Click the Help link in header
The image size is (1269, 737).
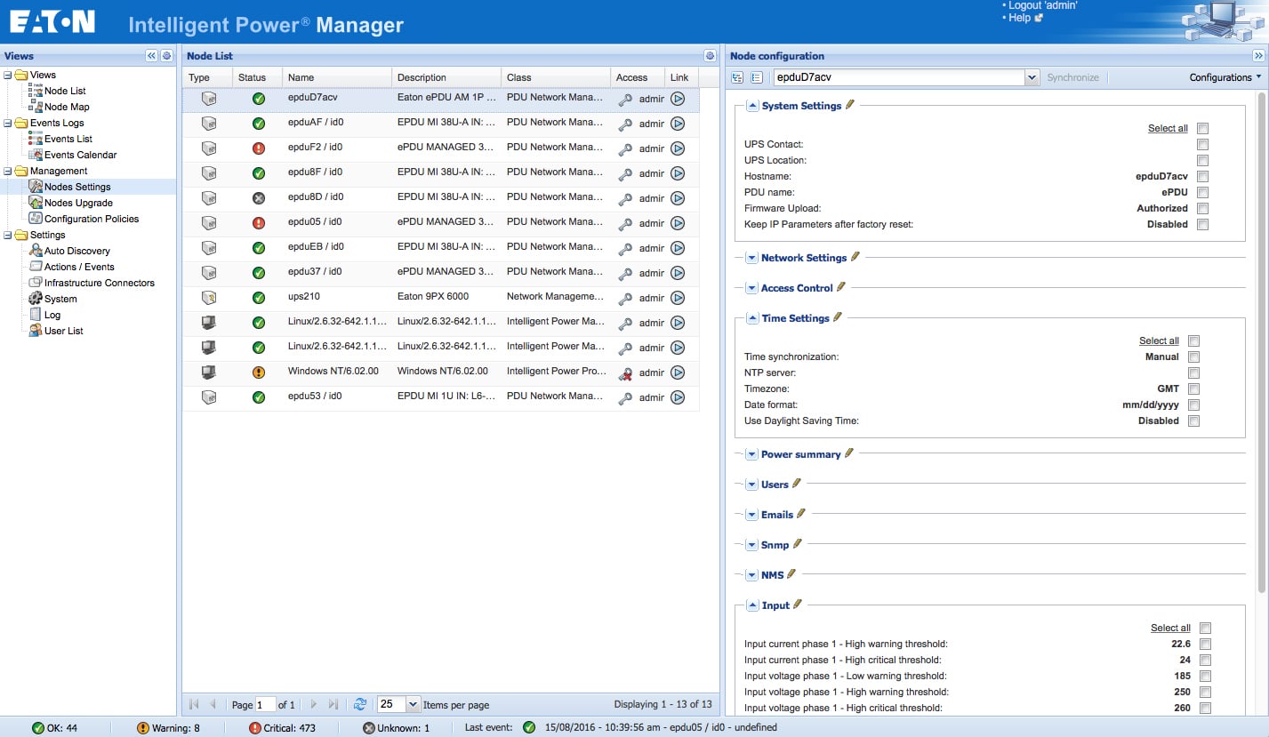tap(1019, 18)
